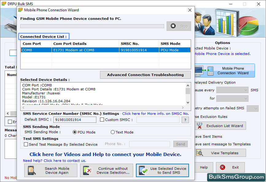Image resolution: width=266 pixels, height=182 pixels.
Task: Select the 'E1731 Modem at COM8' cell
Action: pyautogui.click(x=85, y=50)
